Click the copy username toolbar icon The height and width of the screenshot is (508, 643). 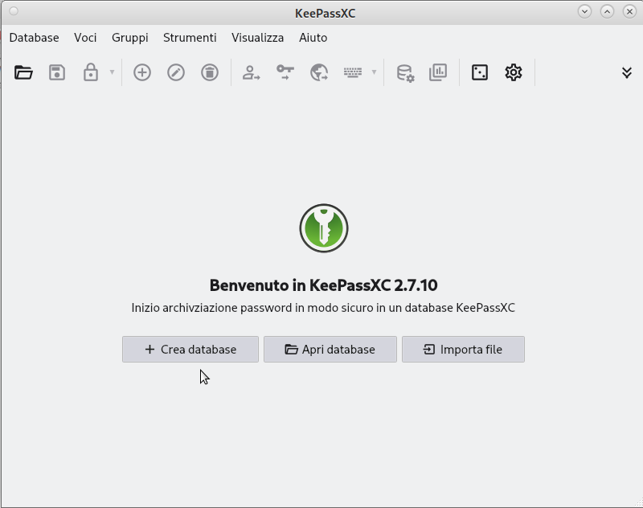tap(251, 72)
